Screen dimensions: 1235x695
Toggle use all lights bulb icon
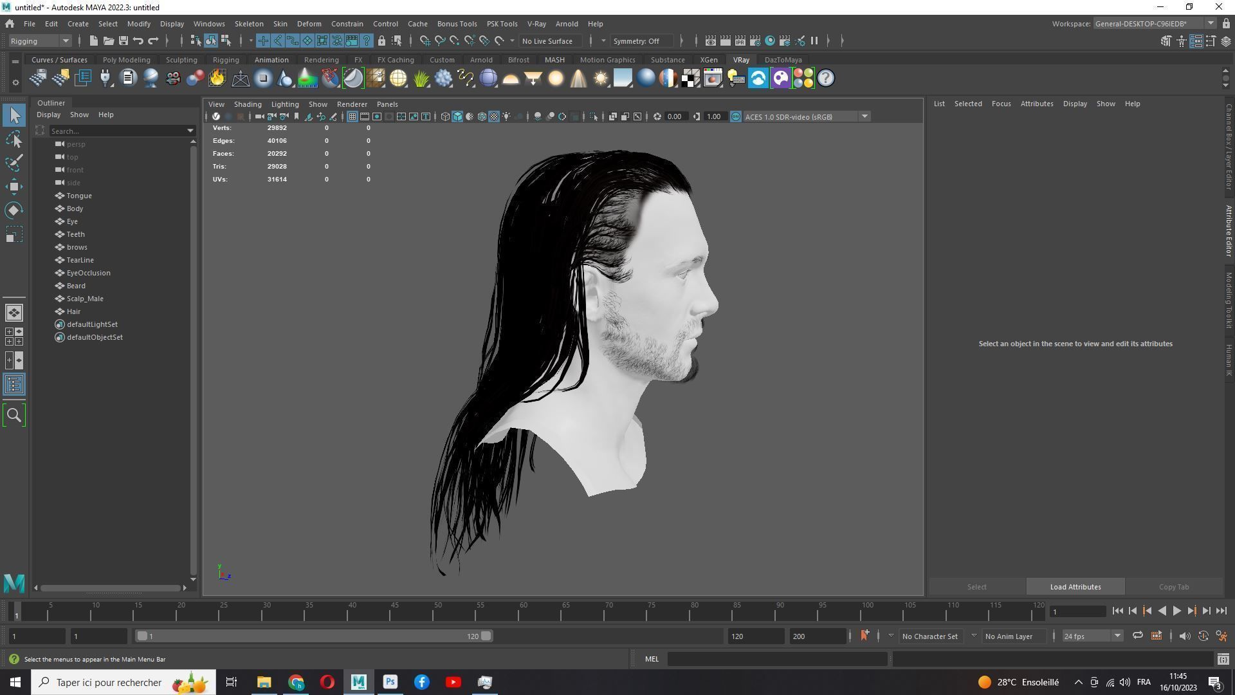click(x=507, y=116)
